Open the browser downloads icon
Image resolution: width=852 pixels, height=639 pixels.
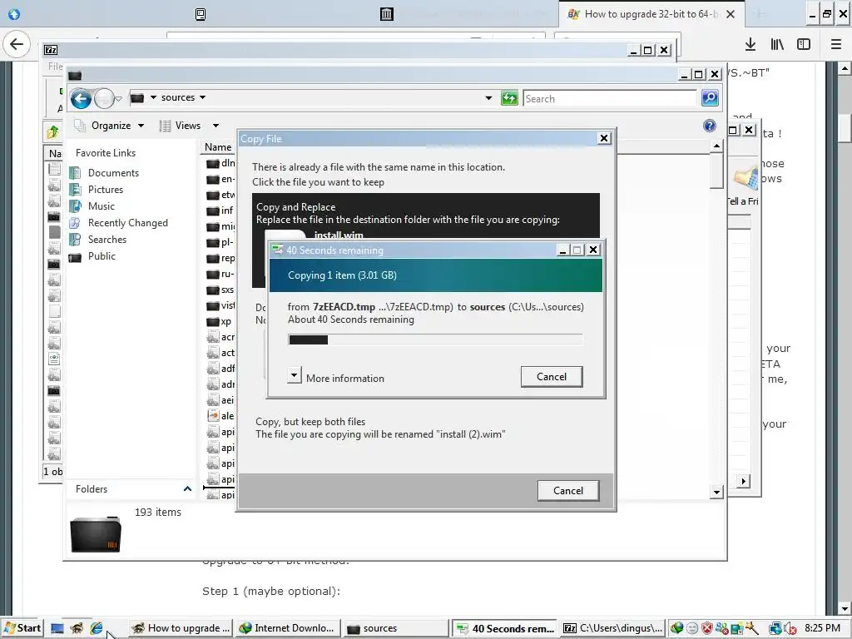point(750,45)
